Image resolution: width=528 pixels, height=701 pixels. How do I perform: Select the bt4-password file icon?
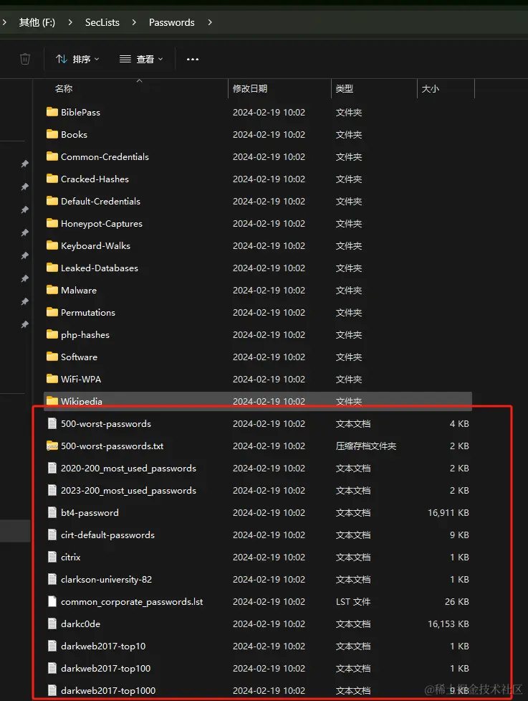pyautogui.click(x=52, y=512)
